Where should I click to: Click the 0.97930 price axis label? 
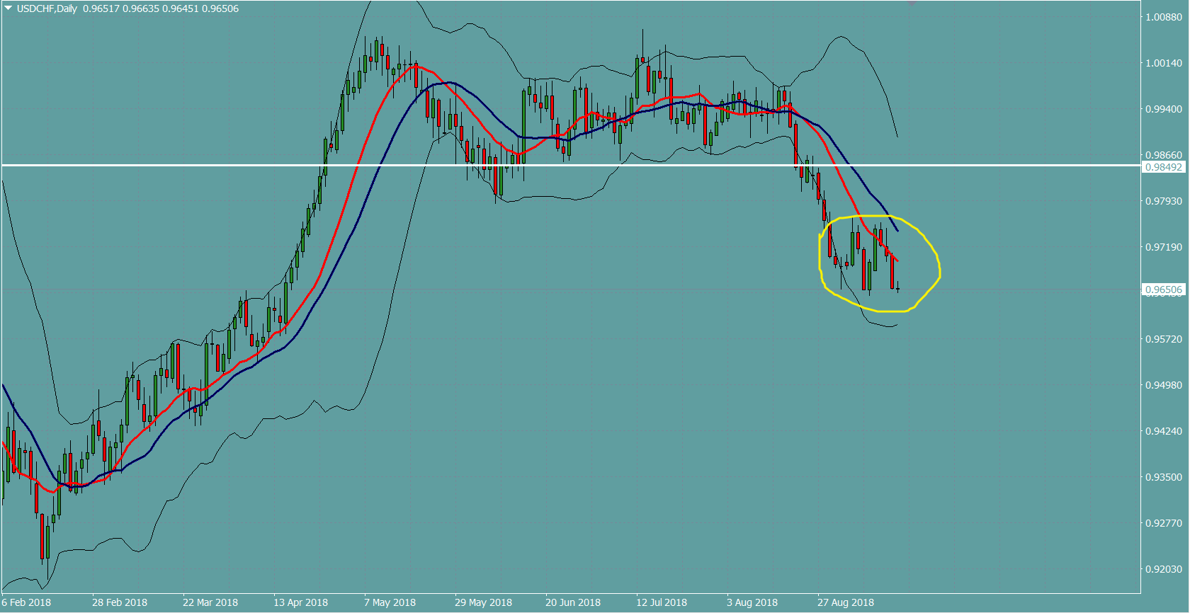1164,201
